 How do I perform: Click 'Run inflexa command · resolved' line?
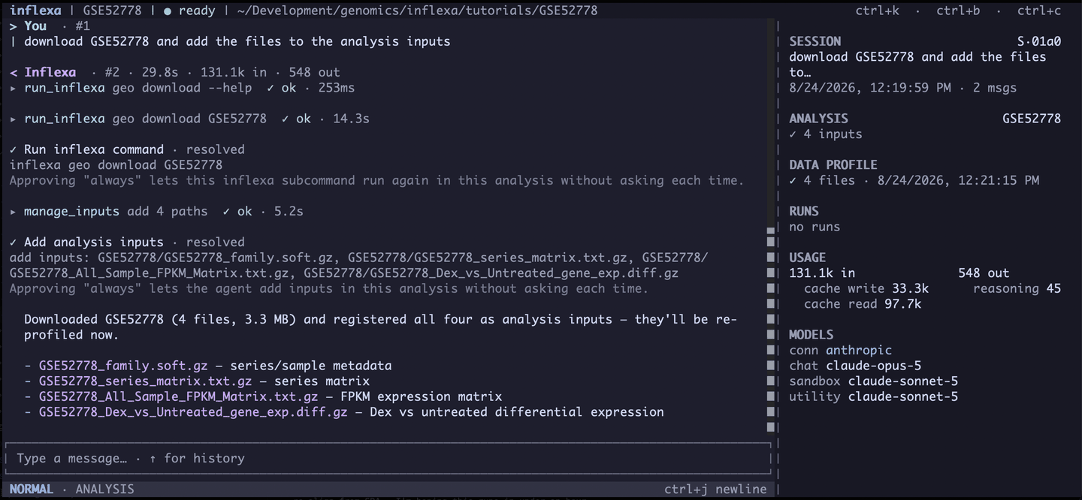point(127,149)
